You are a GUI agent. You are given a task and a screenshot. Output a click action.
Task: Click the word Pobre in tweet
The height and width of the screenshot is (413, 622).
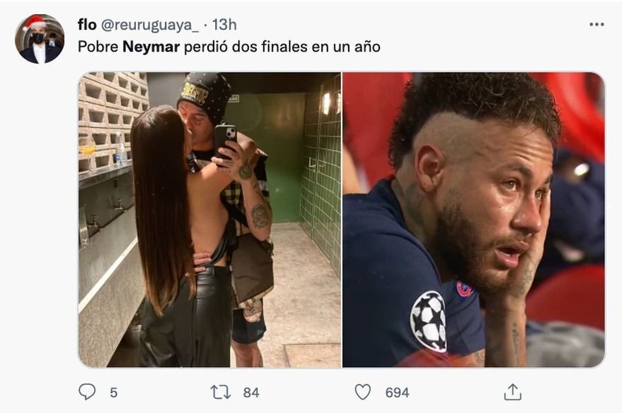98,47
